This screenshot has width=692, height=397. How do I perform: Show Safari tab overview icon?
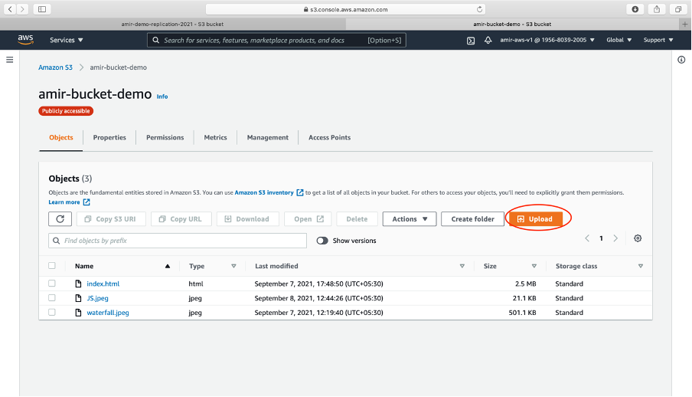(678, 9)
